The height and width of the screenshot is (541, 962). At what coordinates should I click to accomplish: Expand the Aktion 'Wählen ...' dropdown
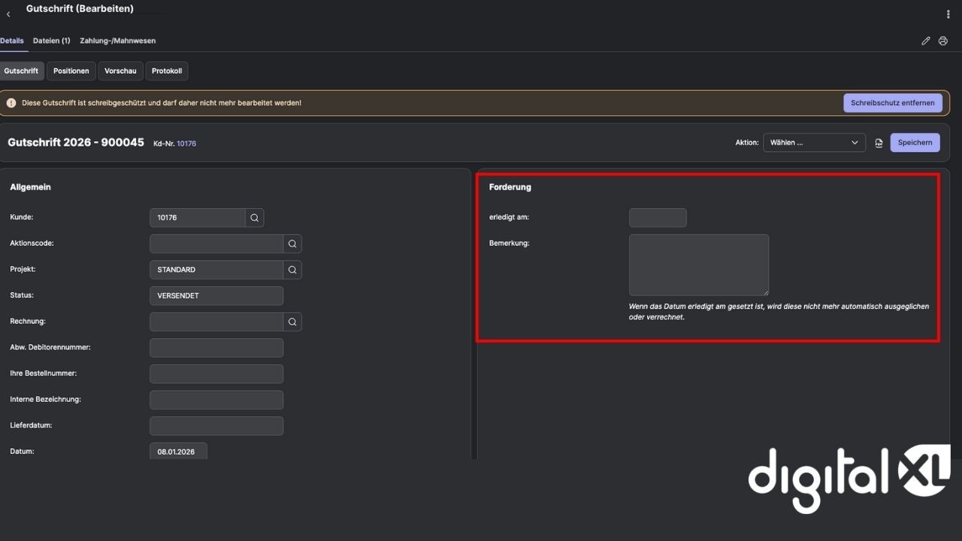pos(814,143)
